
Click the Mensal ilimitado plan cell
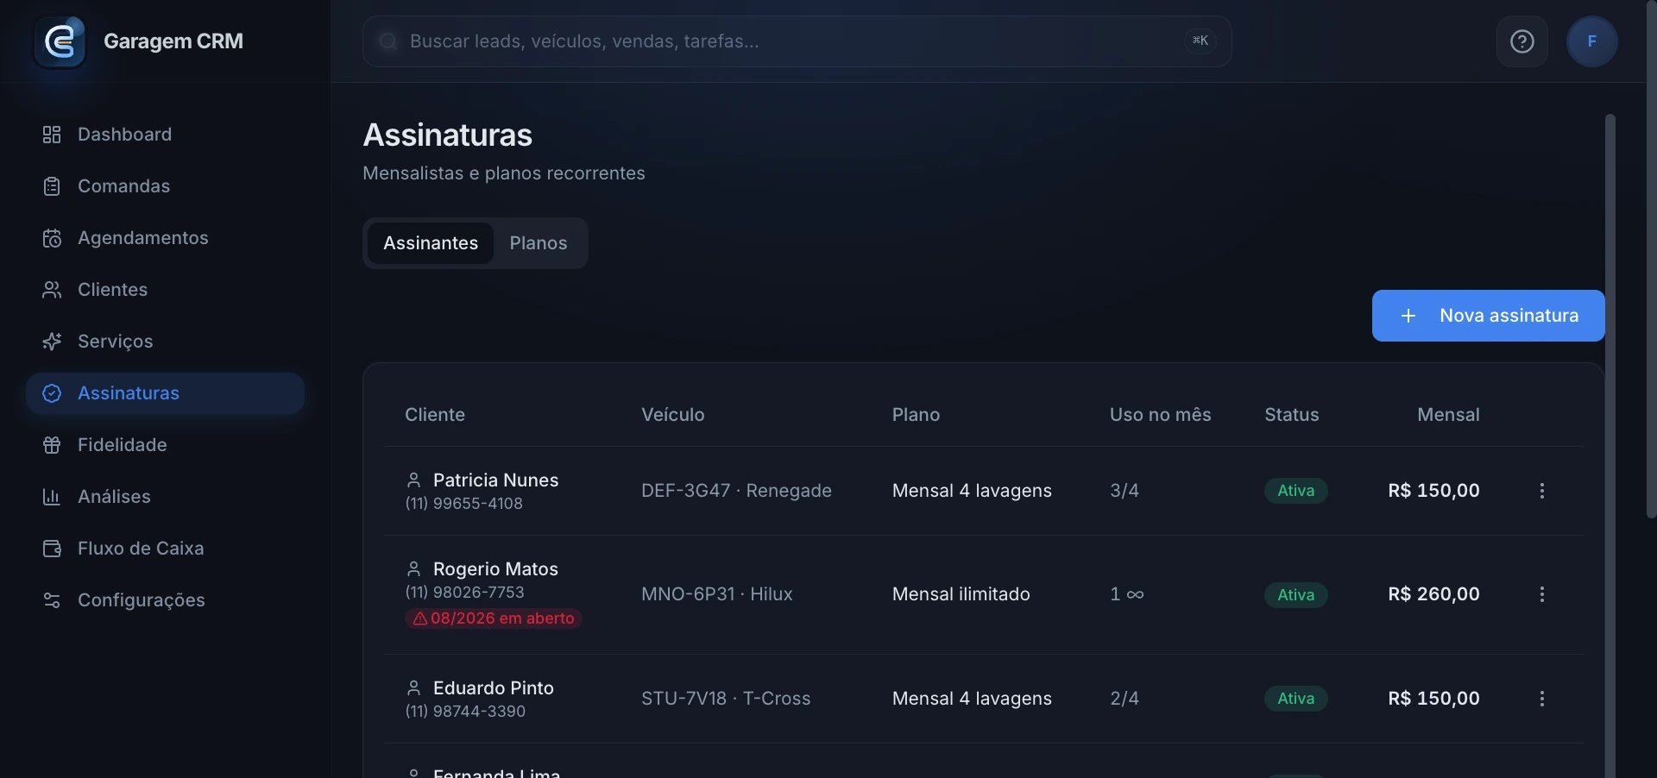tap(961, 594)
